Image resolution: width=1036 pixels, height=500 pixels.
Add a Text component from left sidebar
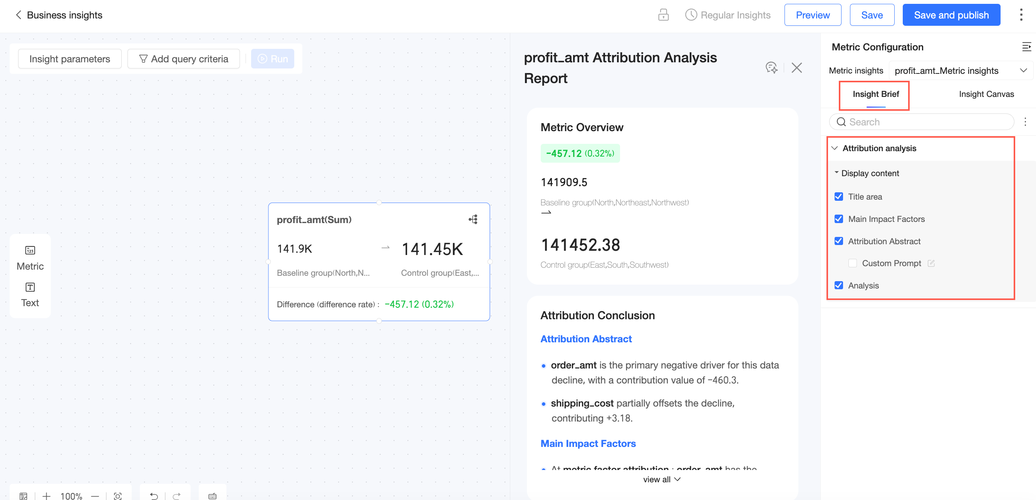pyautogui.click(x=30, y=294)
